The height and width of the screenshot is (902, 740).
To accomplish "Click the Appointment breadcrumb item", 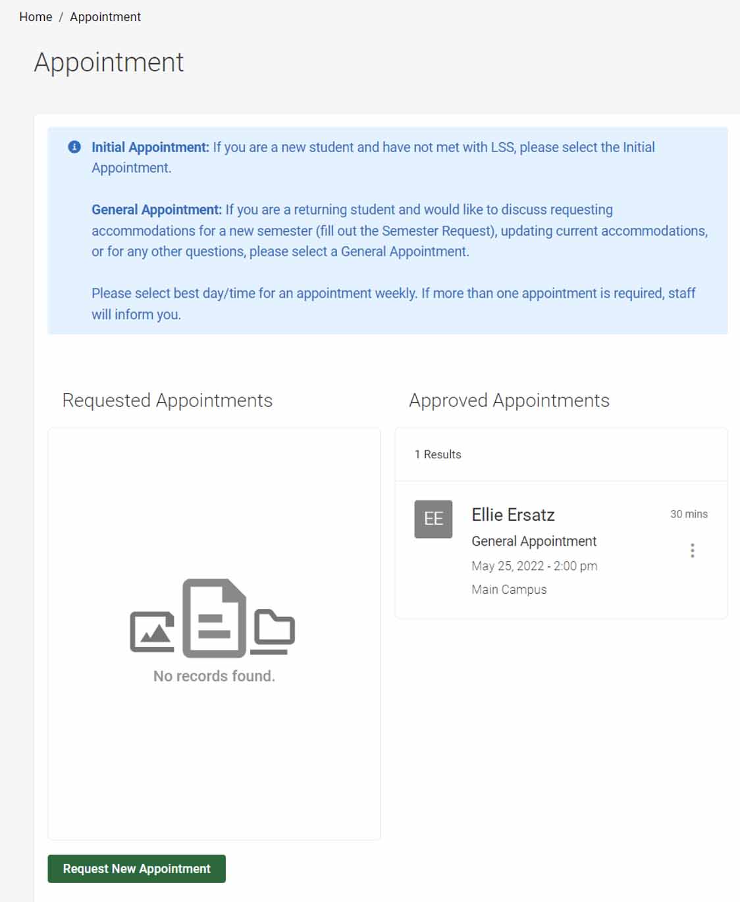I will pos(105,16).
